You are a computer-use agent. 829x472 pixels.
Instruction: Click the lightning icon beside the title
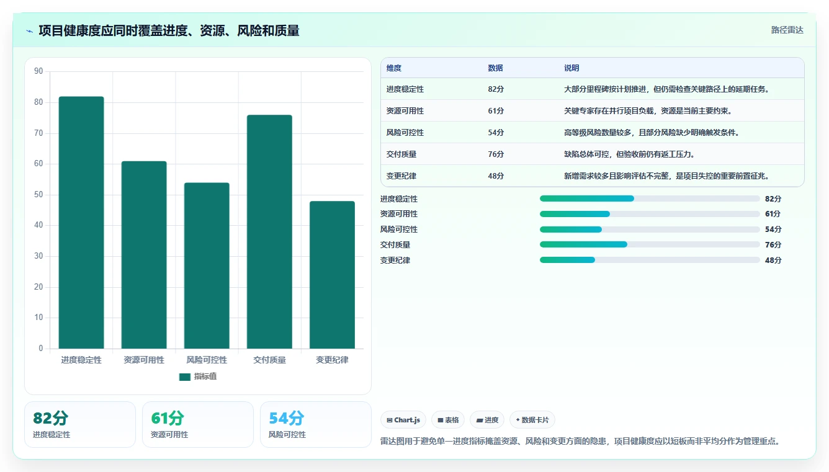pos(30,31)
